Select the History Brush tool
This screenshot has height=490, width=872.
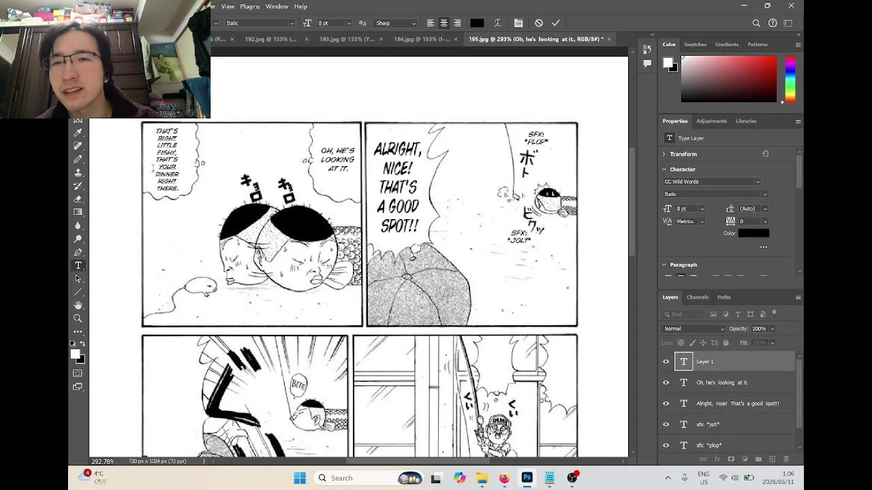point(78,186)
